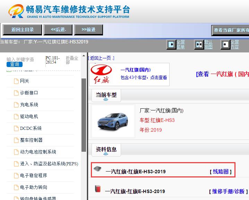Click the PC.181-26154 identifier text
Screen dimensions: 249x200
53,60
